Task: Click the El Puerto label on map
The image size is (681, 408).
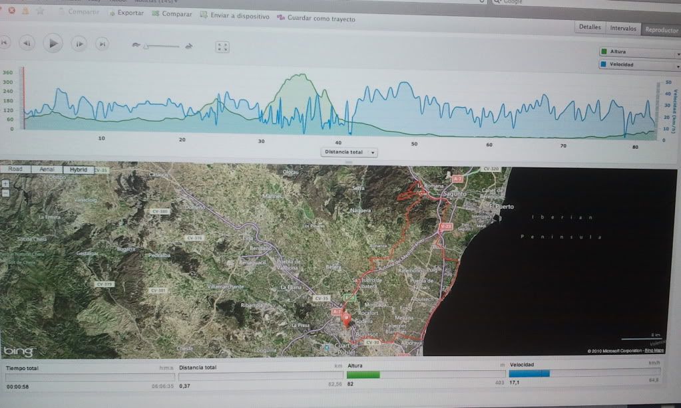Action: point(502,207)
